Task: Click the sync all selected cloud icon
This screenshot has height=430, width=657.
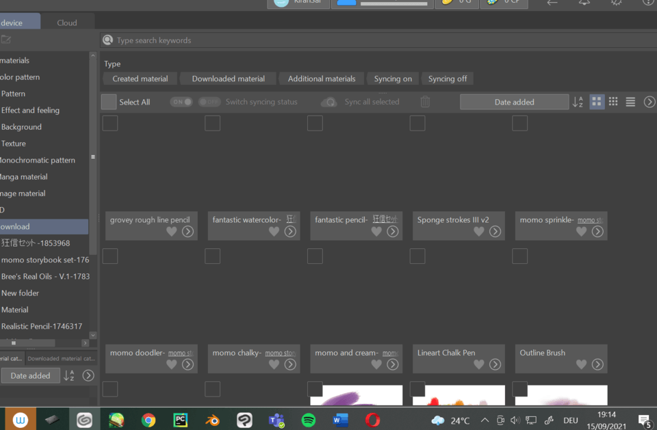Action: click(x=329, y=102)
